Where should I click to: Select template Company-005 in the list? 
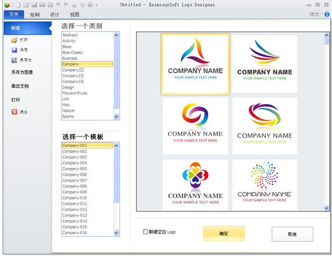88,169
